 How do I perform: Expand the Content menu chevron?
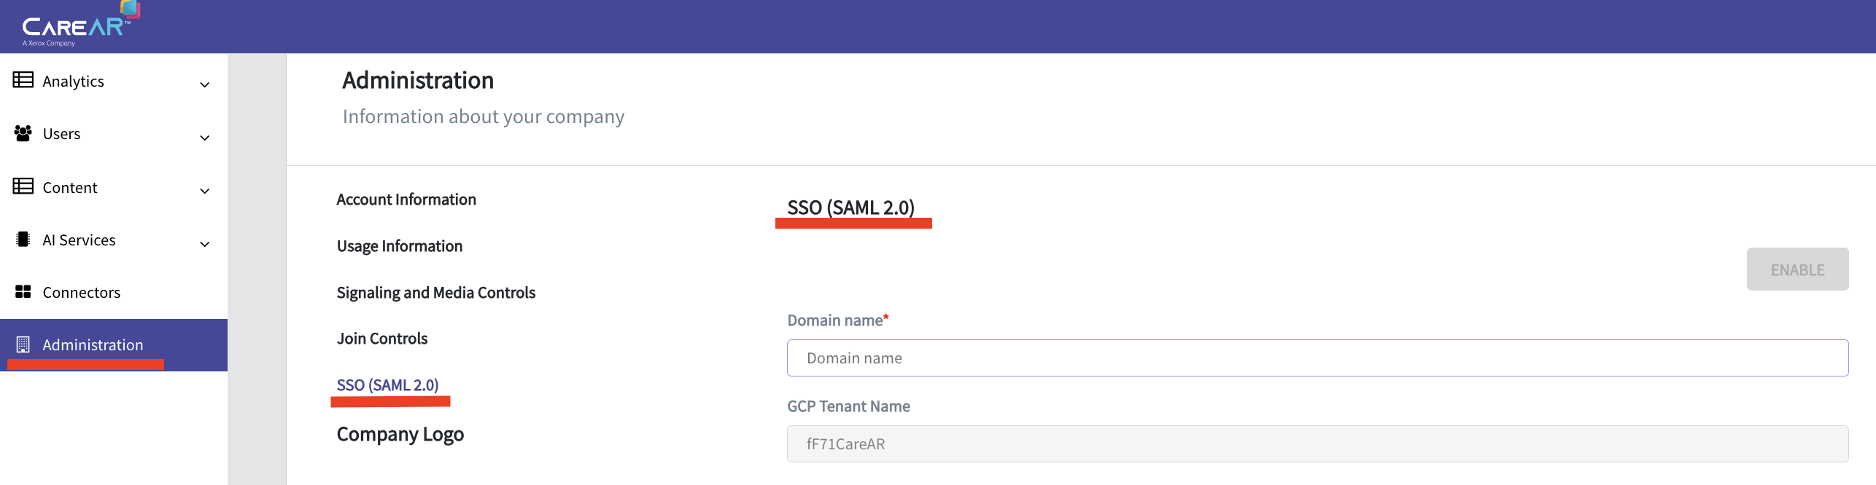tap(205, 191)
